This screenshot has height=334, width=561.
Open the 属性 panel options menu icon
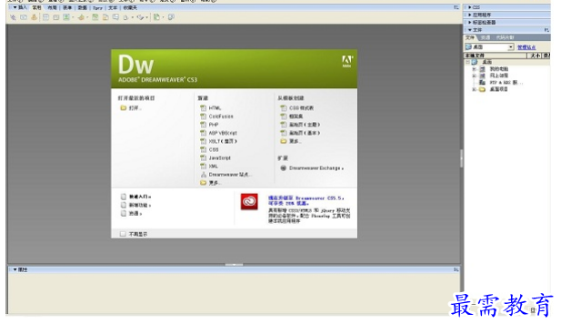pyautogui.click(x=456, y=269)
